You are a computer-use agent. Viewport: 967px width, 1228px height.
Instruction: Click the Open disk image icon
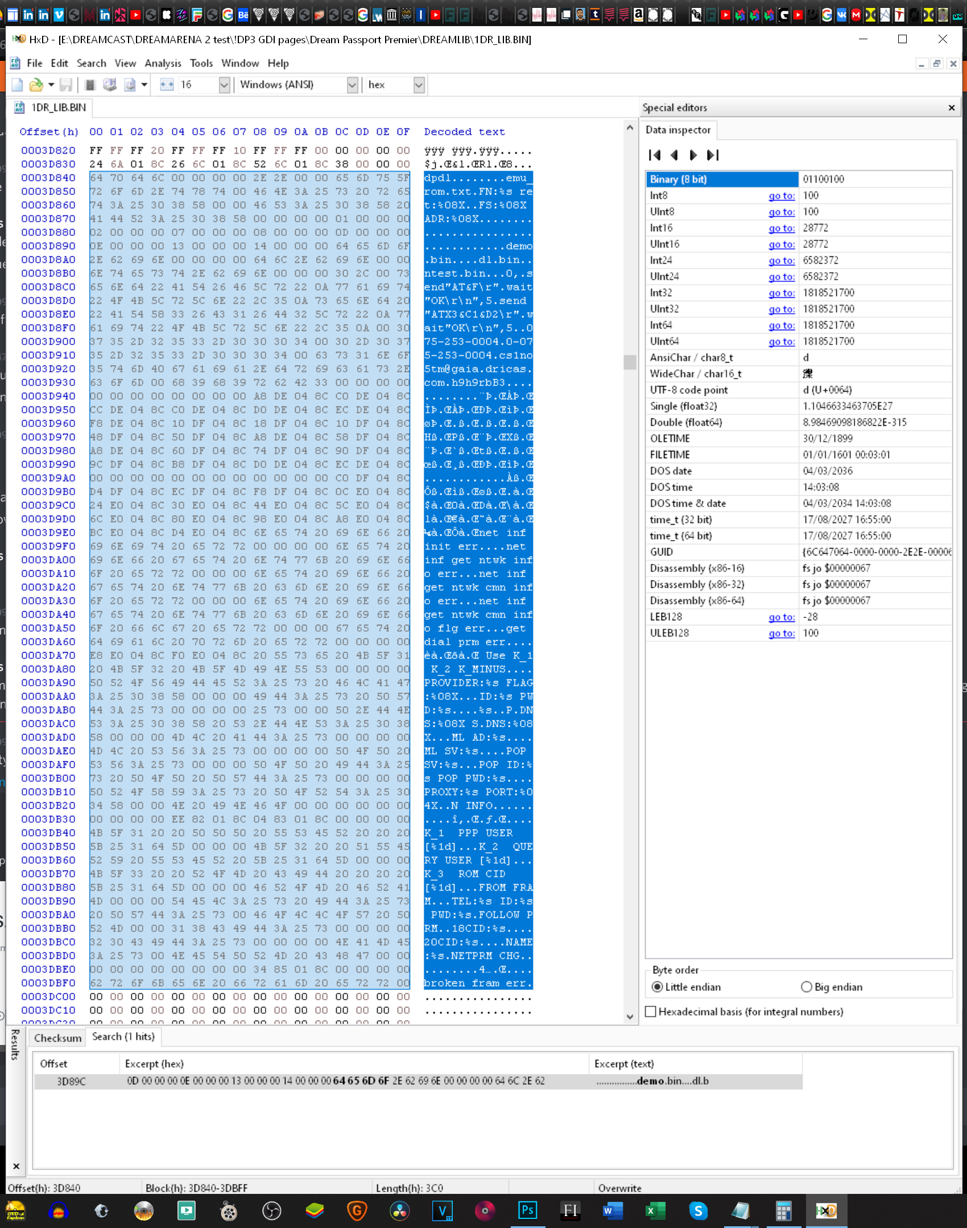(130, 85)
